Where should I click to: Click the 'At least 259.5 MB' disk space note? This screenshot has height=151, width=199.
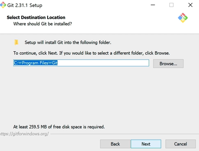[x=59, y=127]
